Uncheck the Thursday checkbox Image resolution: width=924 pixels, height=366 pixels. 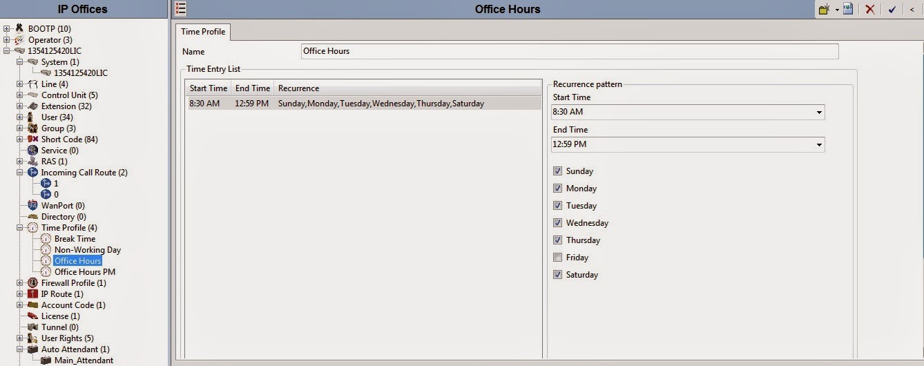557,240
